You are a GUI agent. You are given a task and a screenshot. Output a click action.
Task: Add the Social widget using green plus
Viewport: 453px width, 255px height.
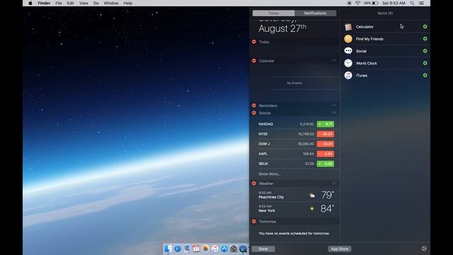click(x=425, y=51)
